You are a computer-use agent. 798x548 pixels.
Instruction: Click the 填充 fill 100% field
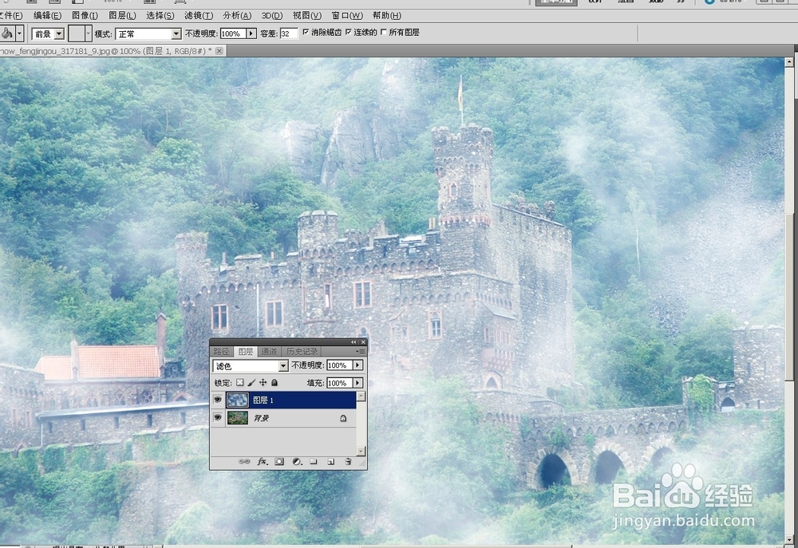pos(339,383)
